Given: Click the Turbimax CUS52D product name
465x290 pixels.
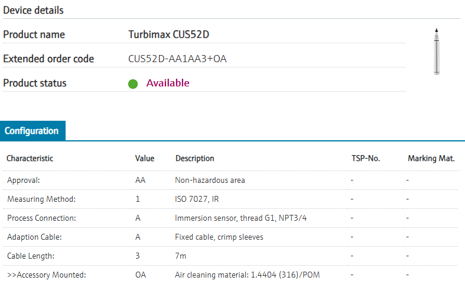Looking at the screenshot, I should click(x=168, y=34).
